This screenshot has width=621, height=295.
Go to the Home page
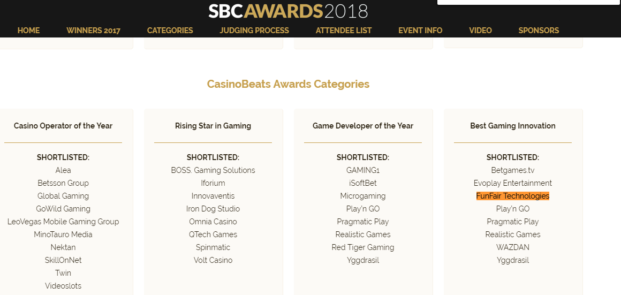click(x=29, y=31)
